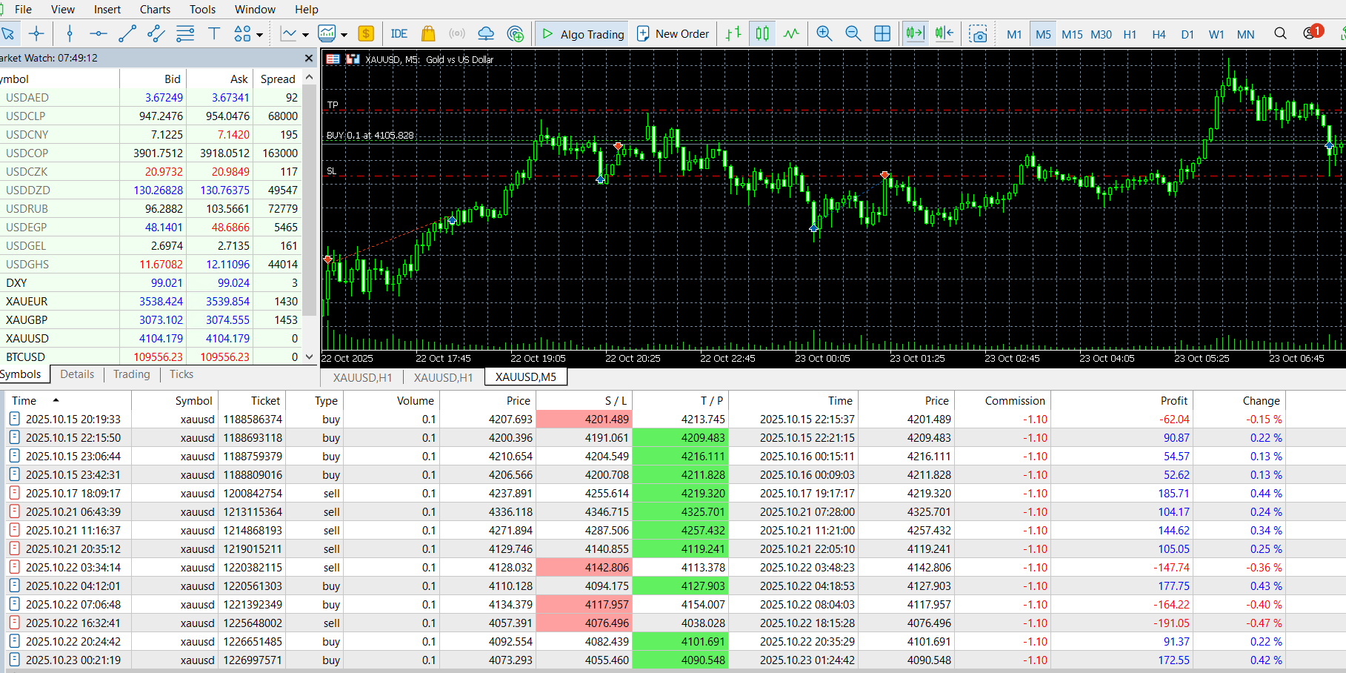This screenshot has height=673, width=1346.
Task: Pick the trendline drawing tool
Action: pyautogui.click(x=127, y=34)
